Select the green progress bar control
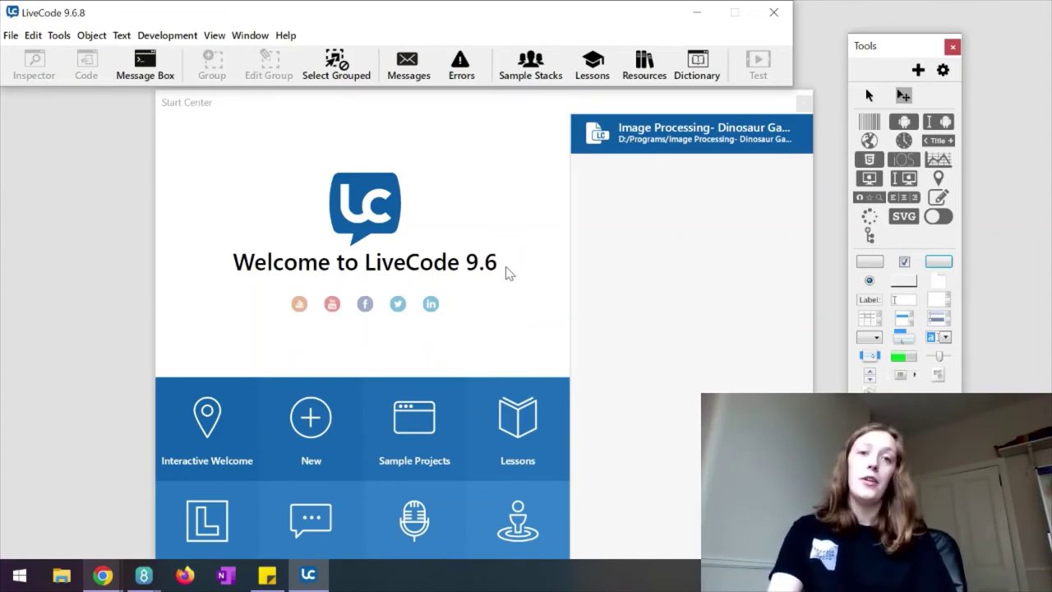1052x592 pixels. click(903, 356)
